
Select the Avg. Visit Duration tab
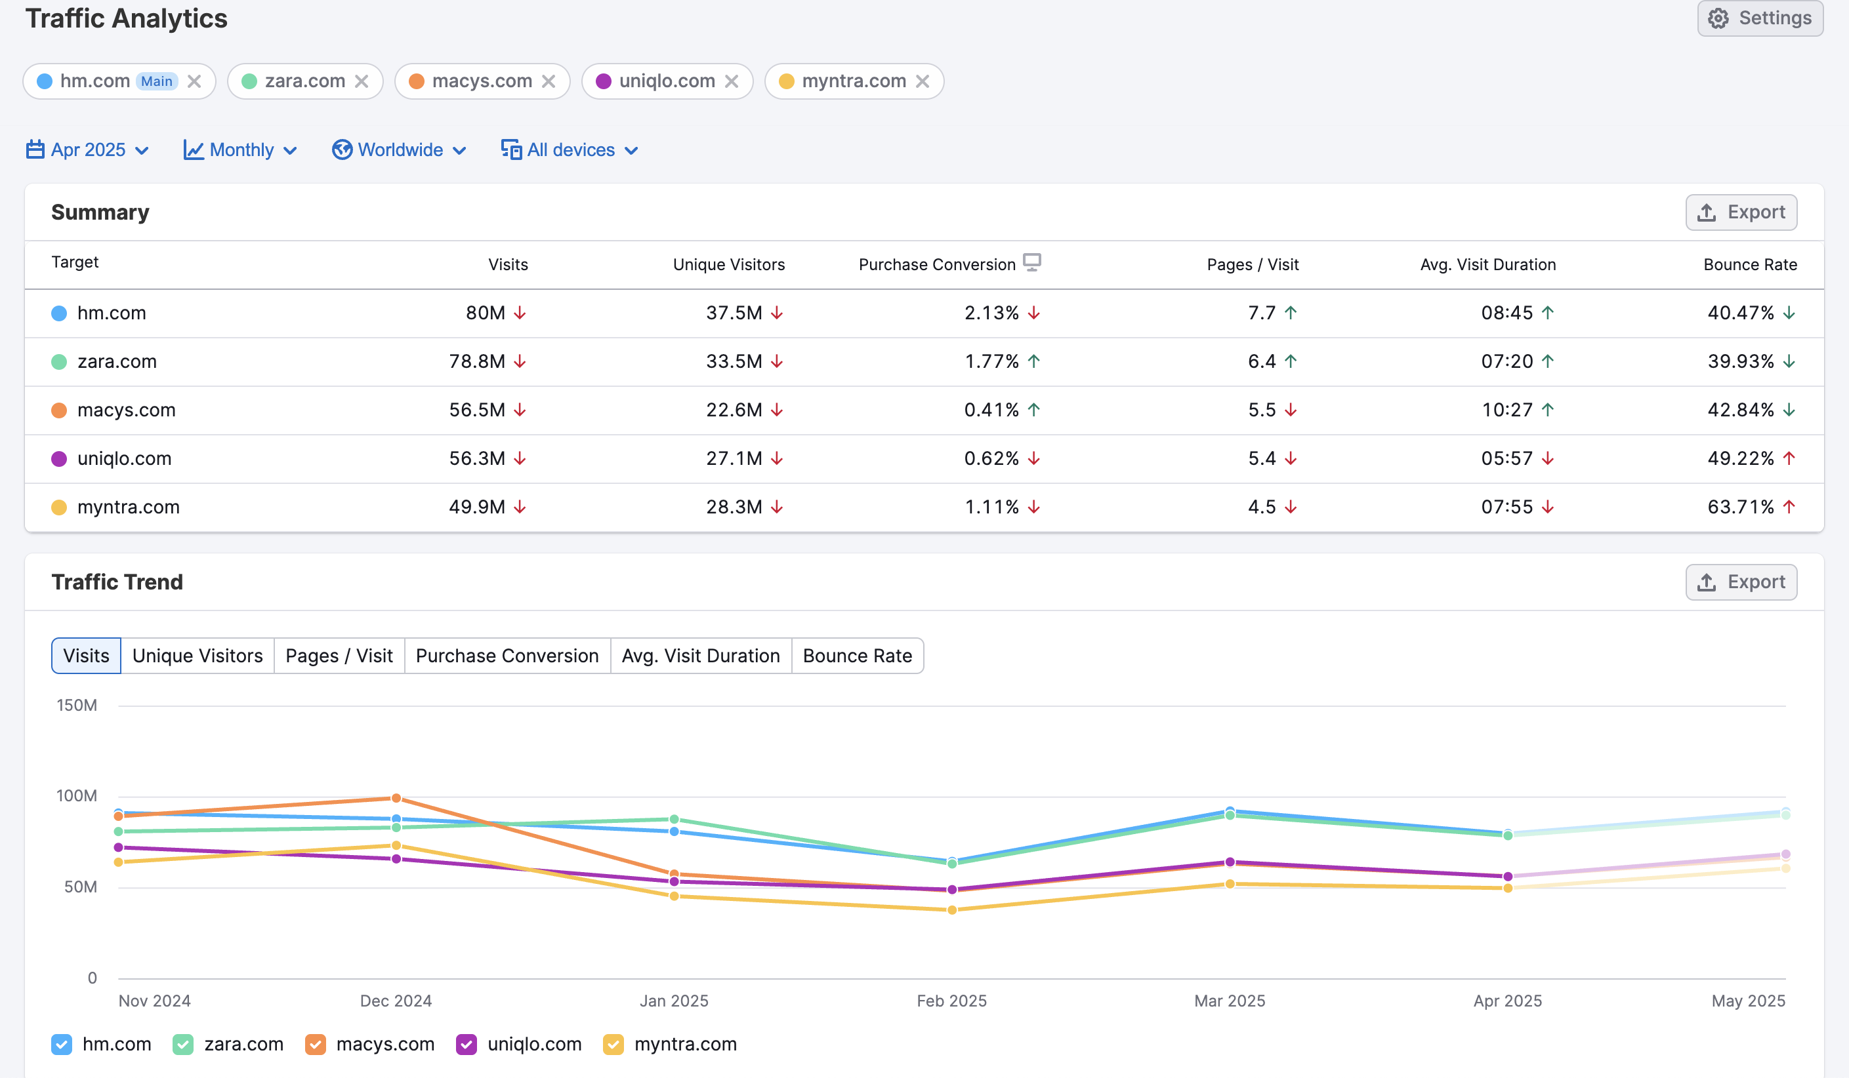coord(700,656)
